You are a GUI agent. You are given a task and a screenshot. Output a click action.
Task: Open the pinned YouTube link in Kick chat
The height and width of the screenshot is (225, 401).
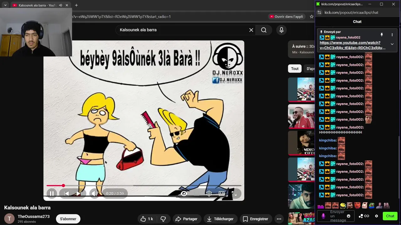click(x=352, y=45)
